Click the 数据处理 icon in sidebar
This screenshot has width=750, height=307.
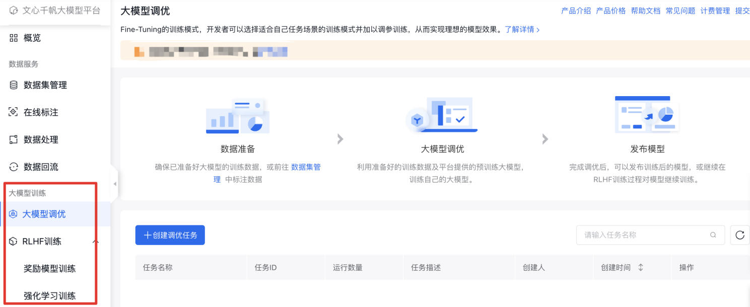click(x=14, y=139)
